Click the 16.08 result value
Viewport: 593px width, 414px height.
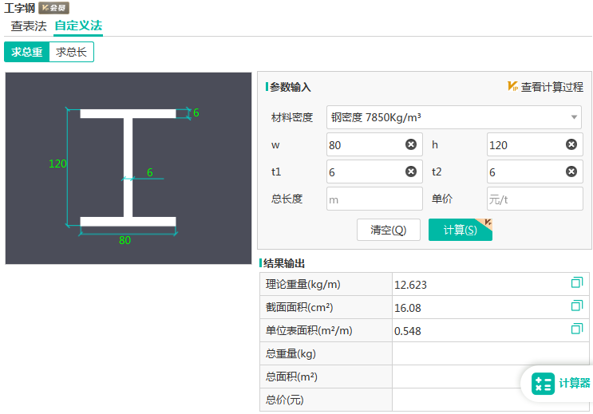(407, 308)
